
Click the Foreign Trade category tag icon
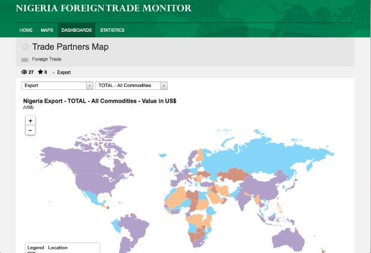click(25, 59)
